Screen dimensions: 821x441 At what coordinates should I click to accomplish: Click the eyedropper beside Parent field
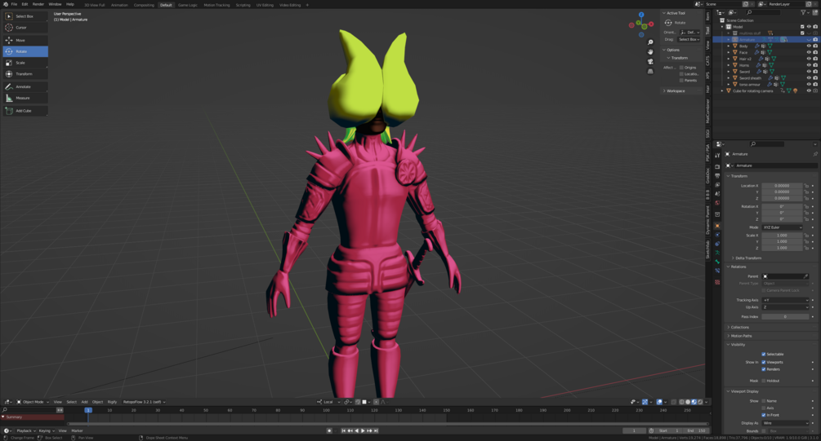(805, 276)
